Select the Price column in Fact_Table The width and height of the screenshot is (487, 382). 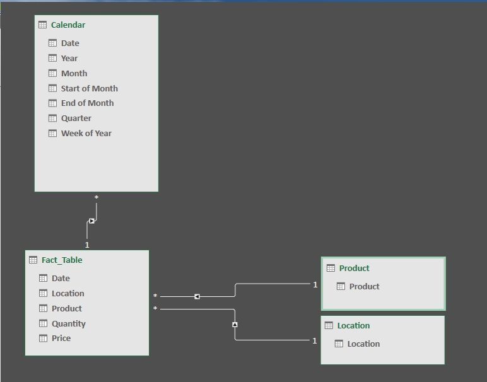click(x=61, y=339)
